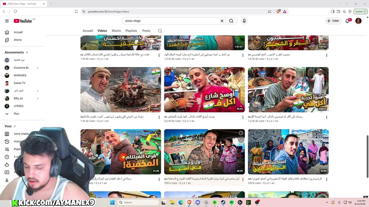Play the 1:14:05 funeral pyre video
The height and width of the screenshot is (207, 369).
tap(121, 90)
